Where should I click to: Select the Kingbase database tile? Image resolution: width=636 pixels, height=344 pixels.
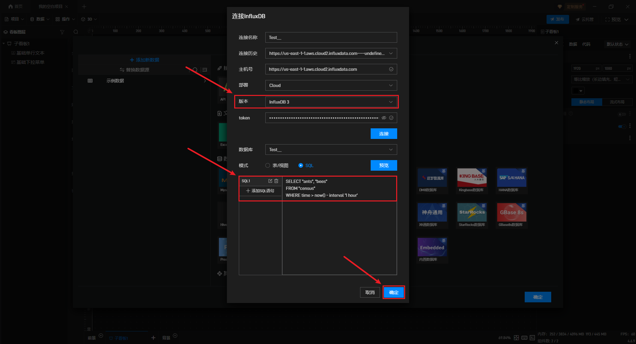coord(472,178)
